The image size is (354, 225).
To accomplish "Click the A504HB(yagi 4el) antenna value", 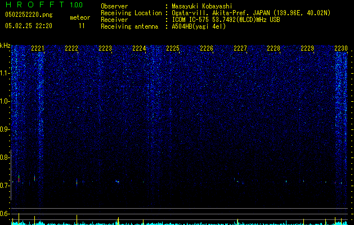I will coord(199,26).
